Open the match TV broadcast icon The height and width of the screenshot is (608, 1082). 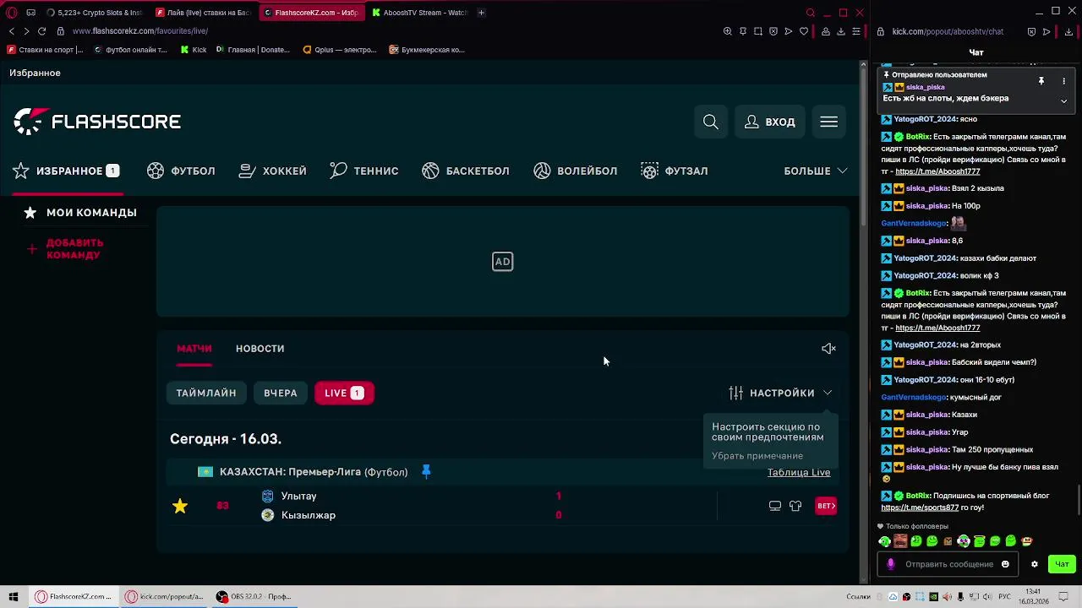pyautogui.click(x=775, y=506)
